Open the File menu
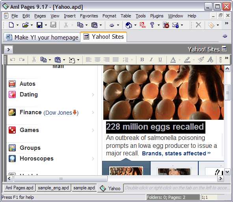The width and height of the screenshot is (233, 202). (x=15, y=16)
